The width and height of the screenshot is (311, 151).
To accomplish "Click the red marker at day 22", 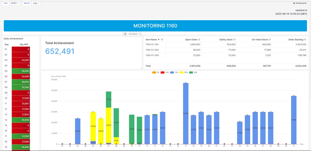I will pyautogui.click(x=224, y=144).
